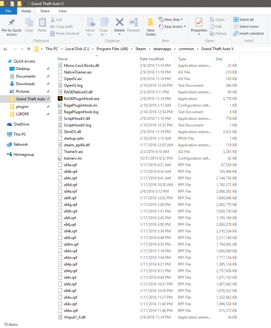Open the Easy access dropdown

click(172, 27)
